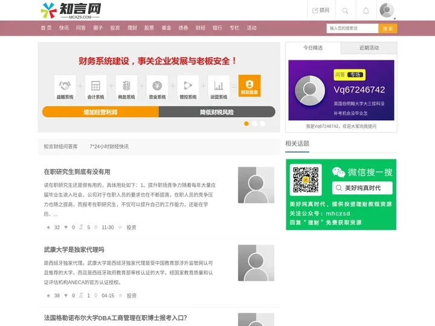Click heart icon on 在职研究生 post
Image resolution: width=435 pixels, height=326 pixels.
(66, 228)
